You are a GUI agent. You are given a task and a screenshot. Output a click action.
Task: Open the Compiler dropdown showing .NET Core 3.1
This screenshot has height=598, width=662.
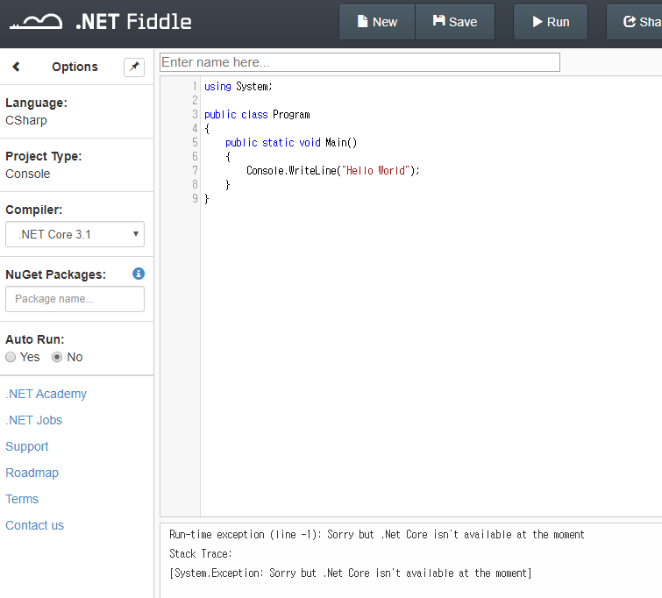coord(75,234)
